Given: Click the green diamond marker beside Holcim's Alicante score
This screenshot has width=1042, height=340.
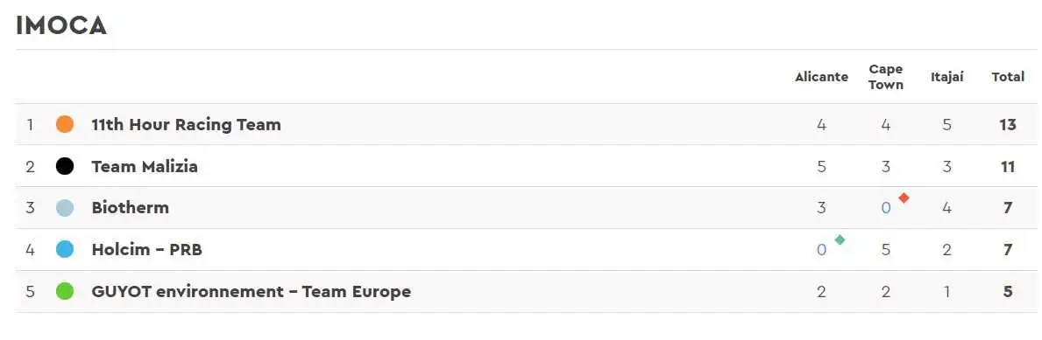Looking at the screenshot, I should 840,239.
